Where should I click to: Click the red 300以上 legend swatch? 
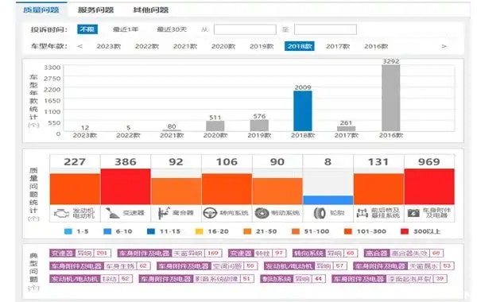click(405, 231)
